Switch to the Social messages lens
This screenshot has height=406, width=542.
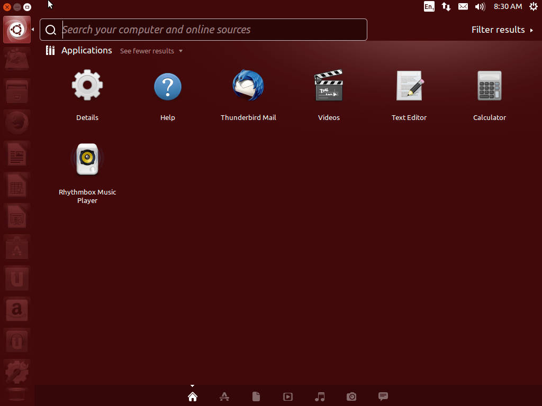(383, 396)
